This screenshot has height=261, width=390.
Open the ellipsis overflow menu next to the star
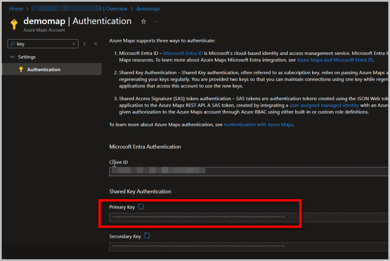click(155, 21)
